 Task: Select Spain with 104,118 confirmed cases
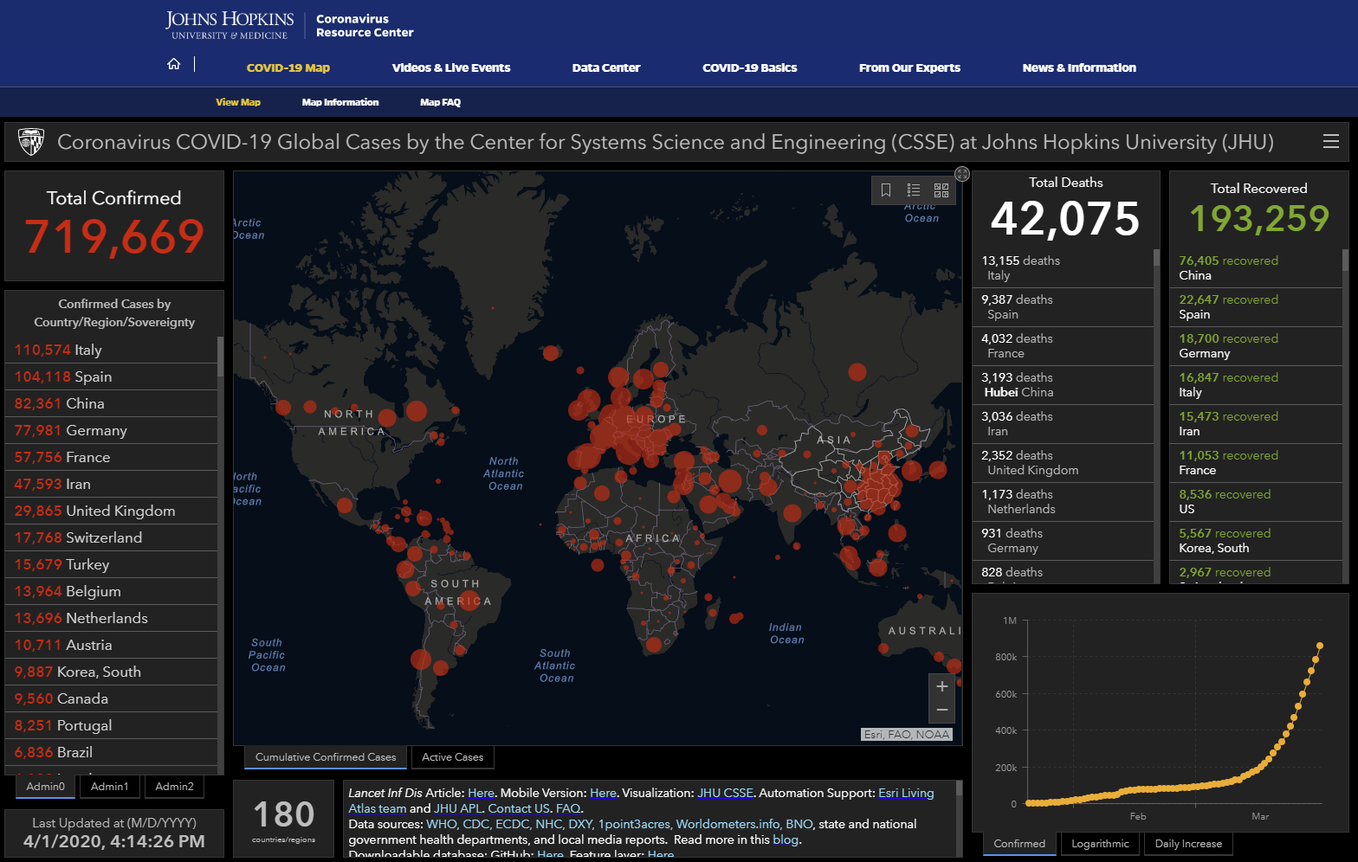tap(111, 376)
